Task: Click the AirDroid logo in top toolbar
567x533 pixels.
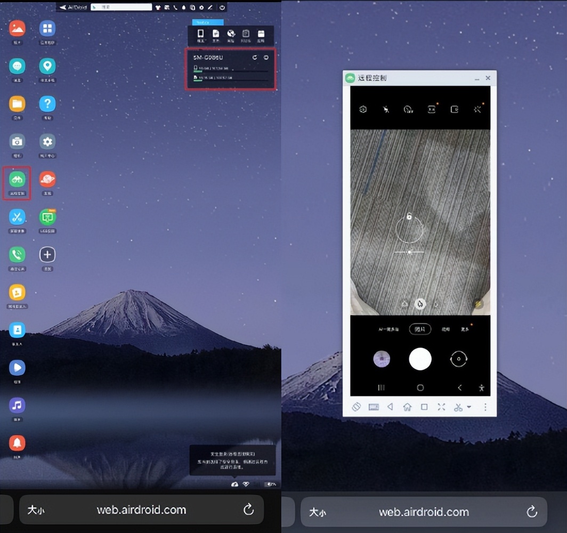Action: pyautogui.click(x=73, y=7)
